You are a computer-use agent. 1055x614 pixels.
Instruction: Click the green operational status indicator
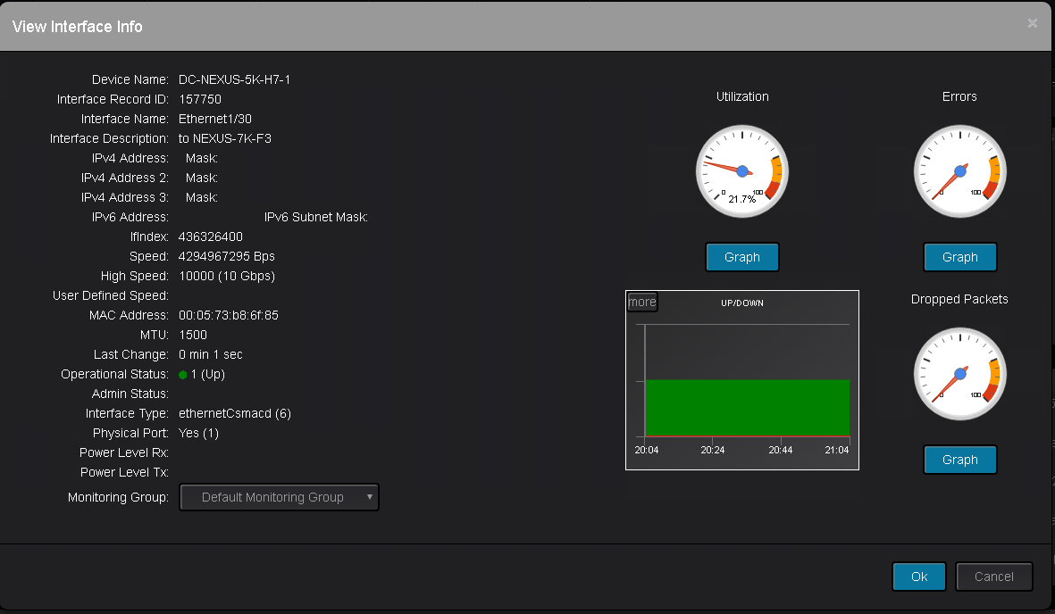[x=183, y=375]
